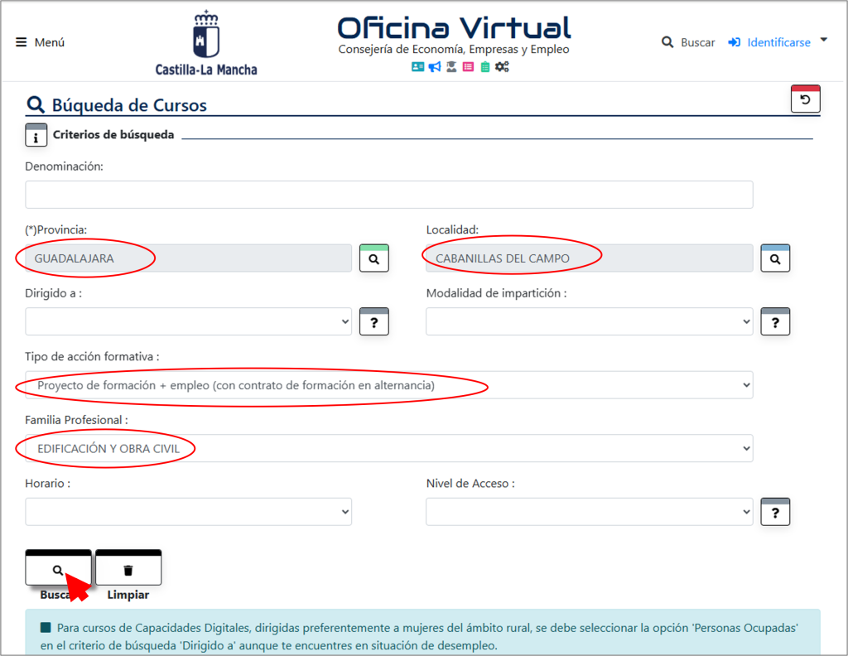Open the Menú hamburger menu
Screen dimensions: 848x656
[40, 42]
